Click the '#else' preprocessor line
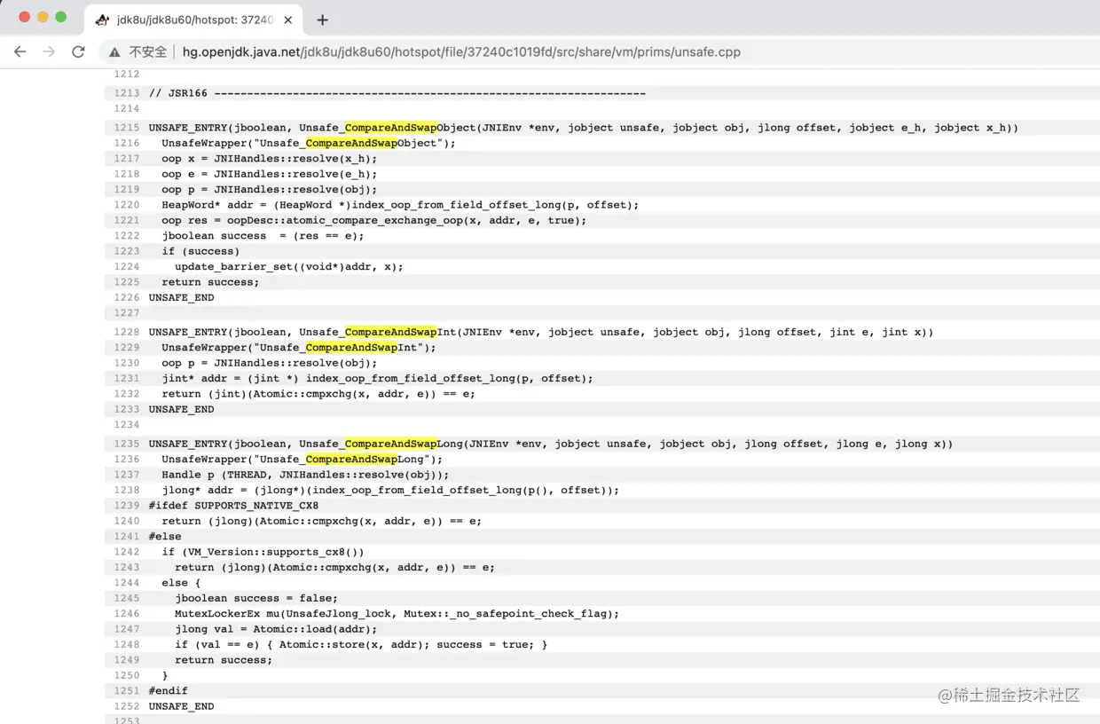 pyautogui.click(x=165, y=536)
